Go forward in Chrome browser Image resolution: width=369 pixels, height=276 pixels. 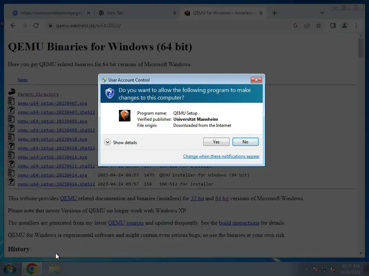(x=25, y=26)
